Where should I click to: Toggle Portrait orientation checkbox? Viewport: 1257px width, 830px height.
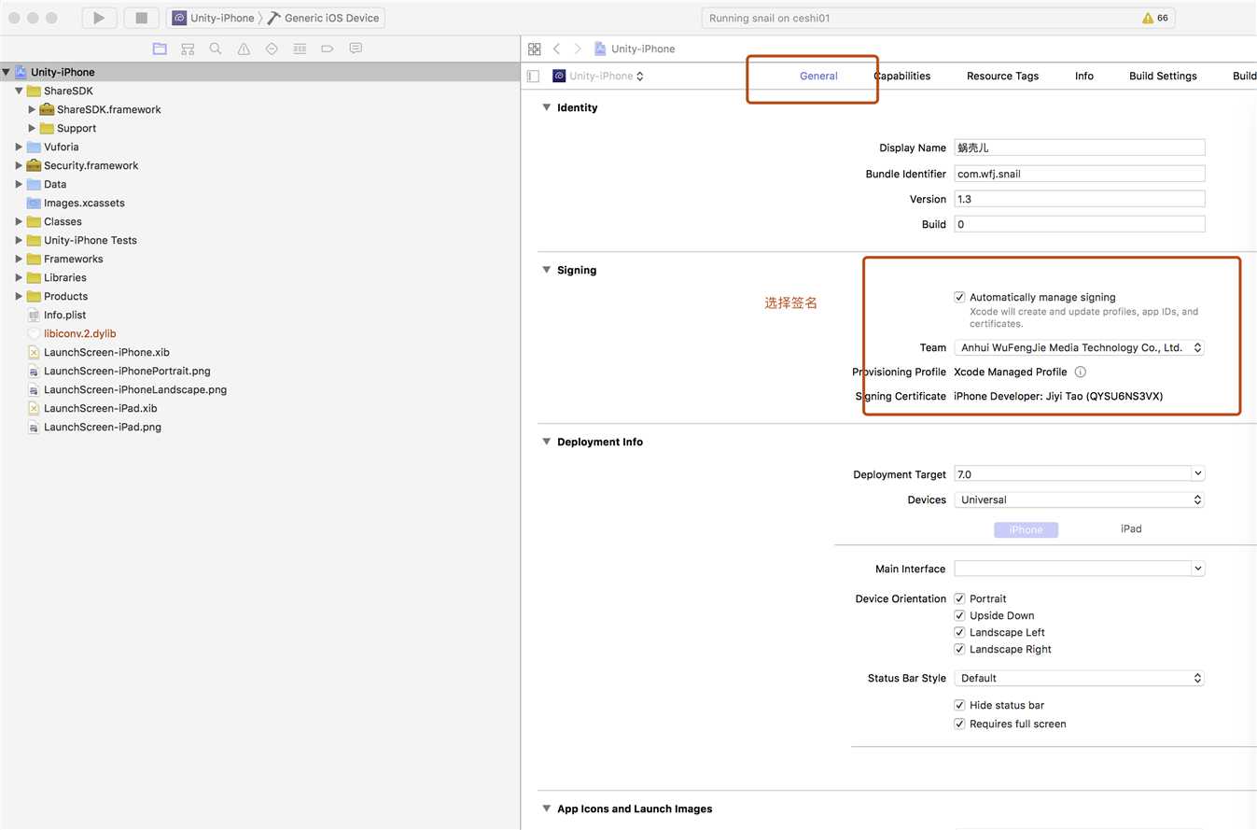coord(959,598)
